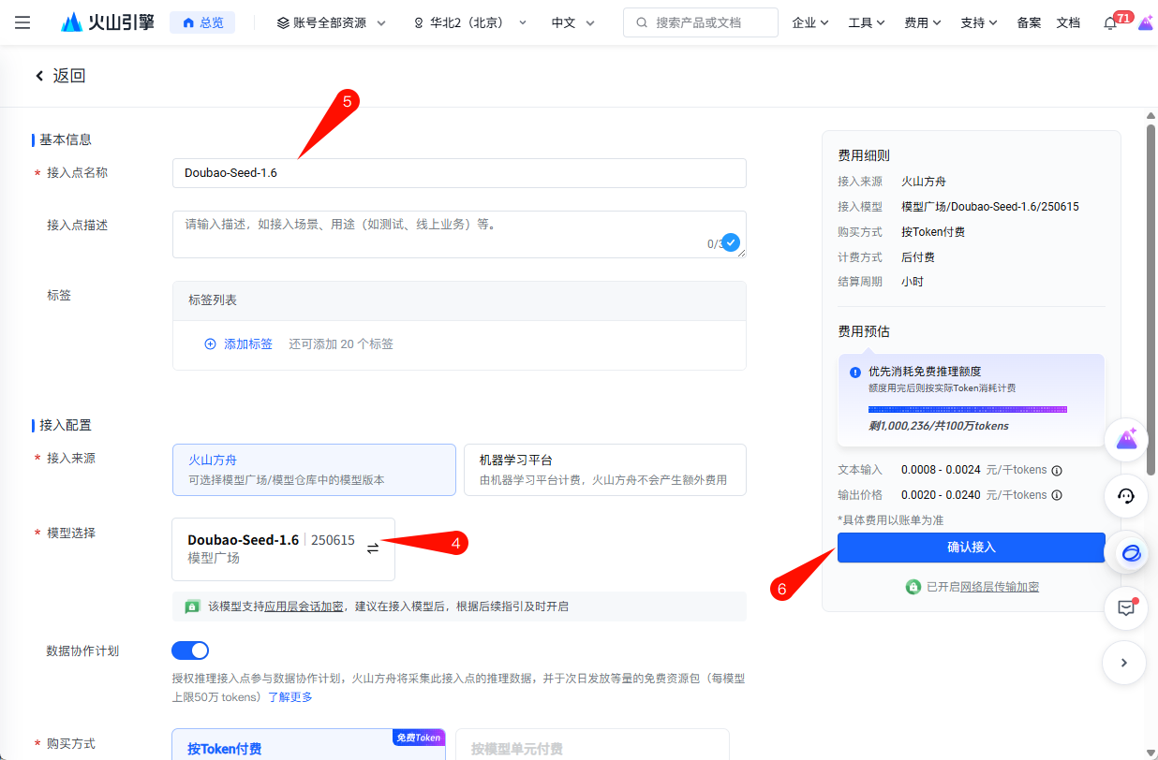Open the floating customer service headset icon
Viewport: 1158px width, 760px height.
(x=1127, y=496)
